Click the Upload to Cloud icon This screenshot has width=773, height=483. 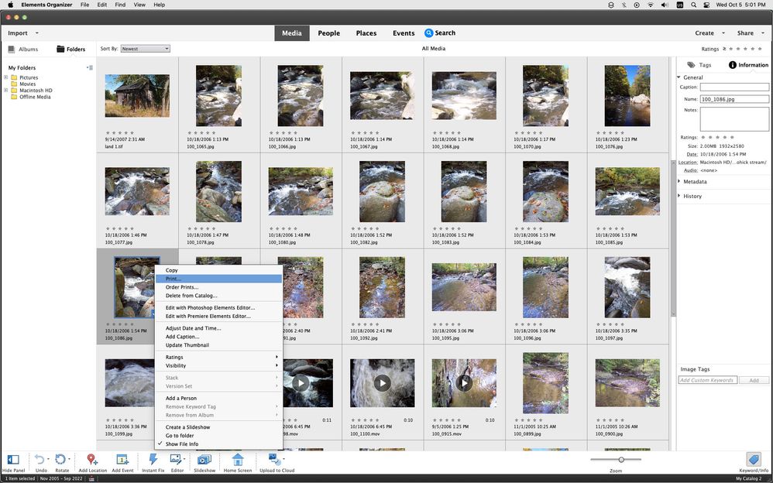pyautogui.click(x=273, y=459)
